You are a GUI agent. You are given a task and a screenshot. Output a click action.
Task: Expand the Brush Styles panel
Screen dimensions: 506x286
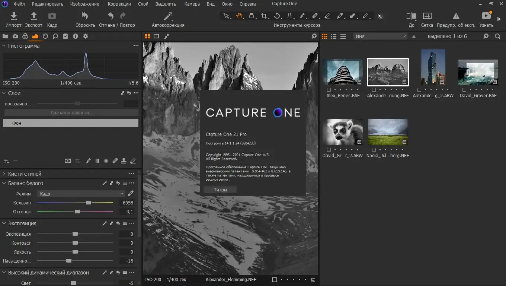pyautogui.click(x=4, y=174)
